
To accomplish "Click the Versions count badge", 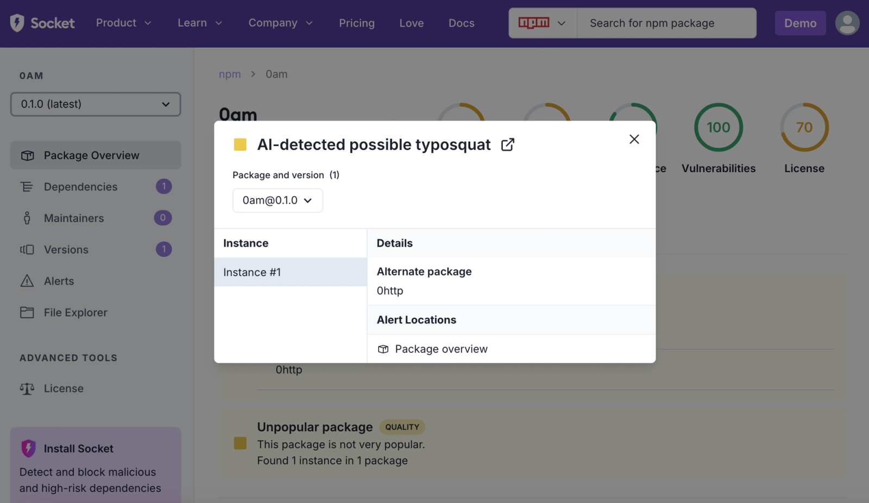I will point(163,249).
